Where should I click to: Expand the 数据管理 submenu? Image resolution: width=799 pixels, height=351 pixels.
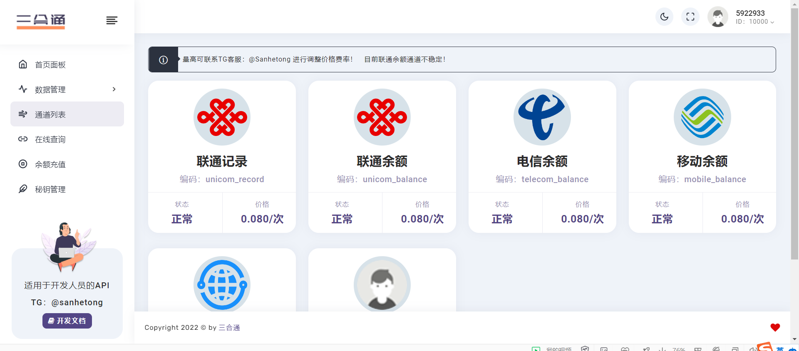click(67, 89)
